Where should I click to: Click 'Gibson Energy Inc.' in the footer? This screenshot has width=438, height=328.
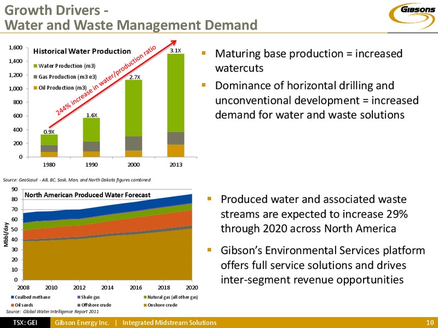pyautogui.click(x=82, y=323)
